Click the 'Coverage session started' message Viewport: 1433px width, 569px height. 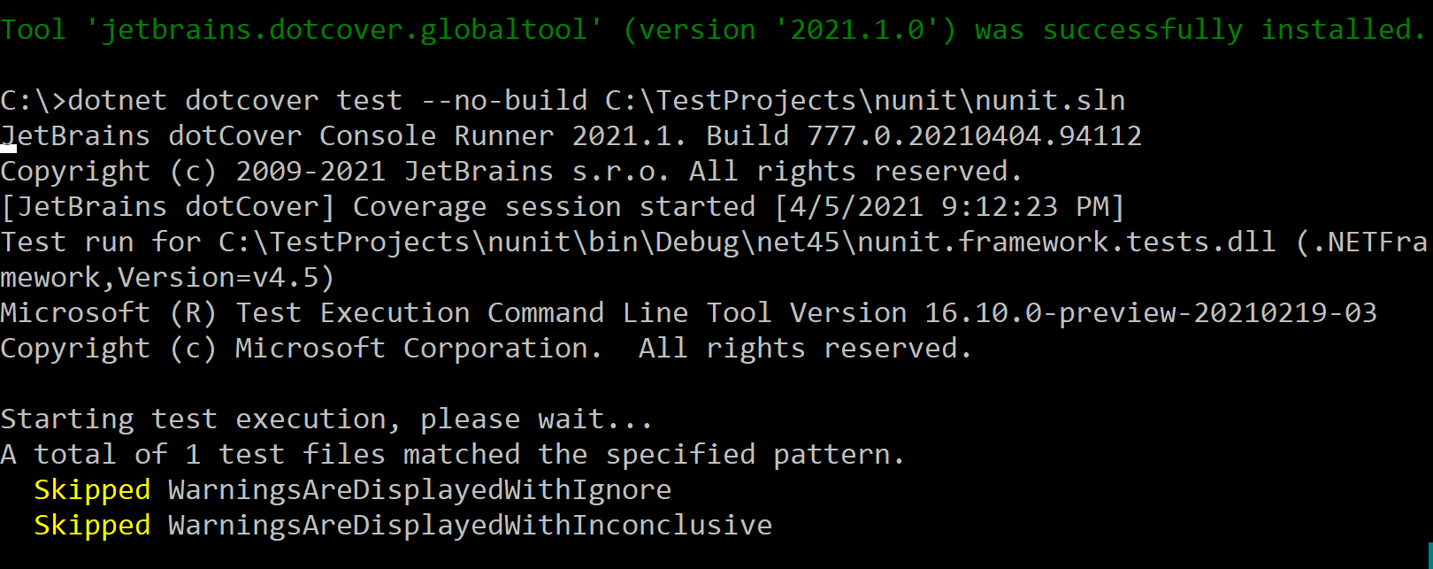click(554, 206)
